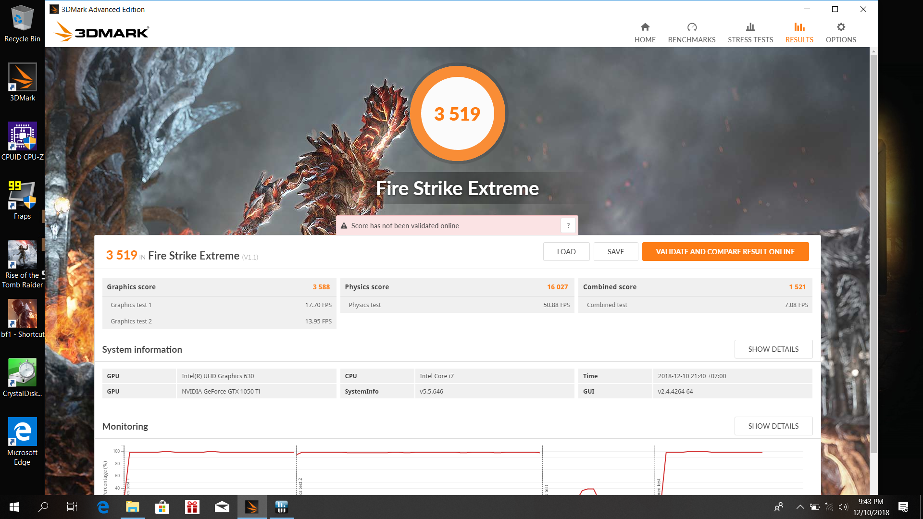Click the battery status tray icon
The width and height of the screenshot is (923, 519).
815,507
